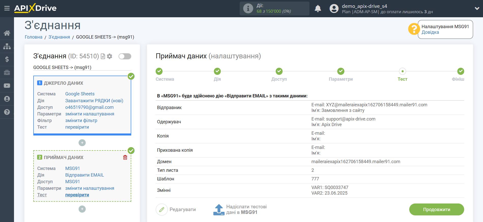Screen dimensions: 483x222
Task: Open the help question sidebar icon
Action: pyautogui.click(x=7, y=112)
